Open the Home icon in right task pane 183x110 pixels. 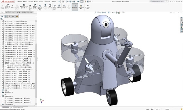click(181, 18)
